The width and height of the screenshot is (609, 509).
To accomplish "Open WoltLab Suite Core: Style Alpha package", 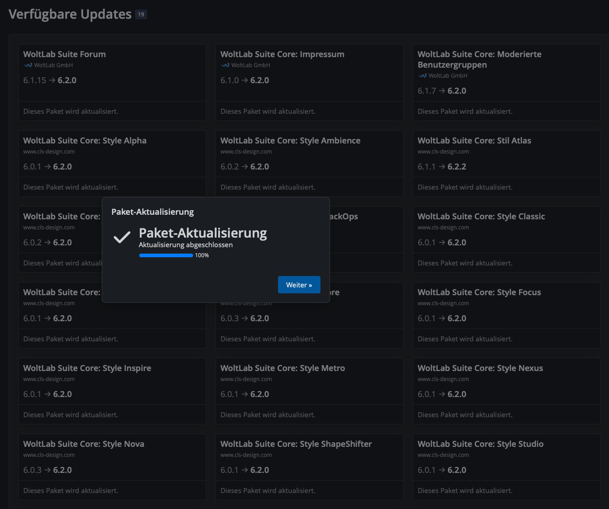I will pyautogui.click(x=85, y=141).
